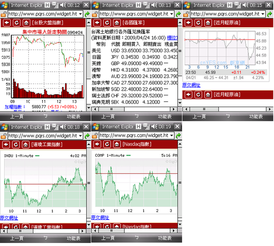The height and width of the screenshot is (246, 274).
Task: Go back from the top 近月輕原油 header
Action: 188,23
